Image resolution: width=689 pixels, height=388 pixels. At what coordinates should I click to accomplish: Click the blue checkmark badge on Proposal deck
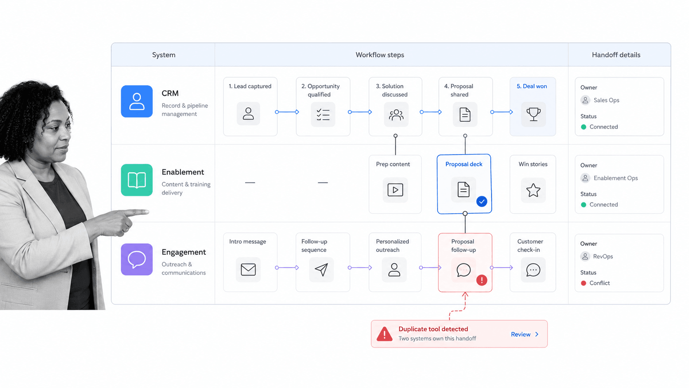pyautogui.click(x=482, y=202)
